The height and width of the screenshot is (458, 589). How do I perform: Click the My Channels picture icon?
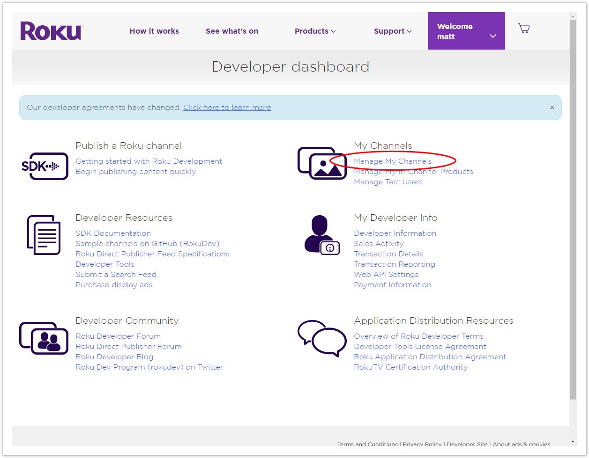(x=322, y=163)
